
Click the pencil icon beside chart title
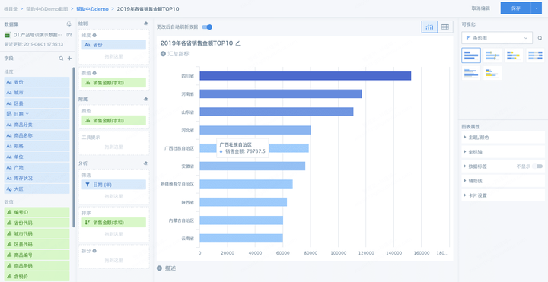pos(238,43)
